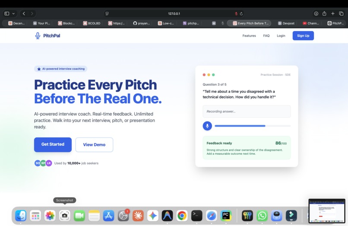Click the Feedback ready heading

point(219,143)
